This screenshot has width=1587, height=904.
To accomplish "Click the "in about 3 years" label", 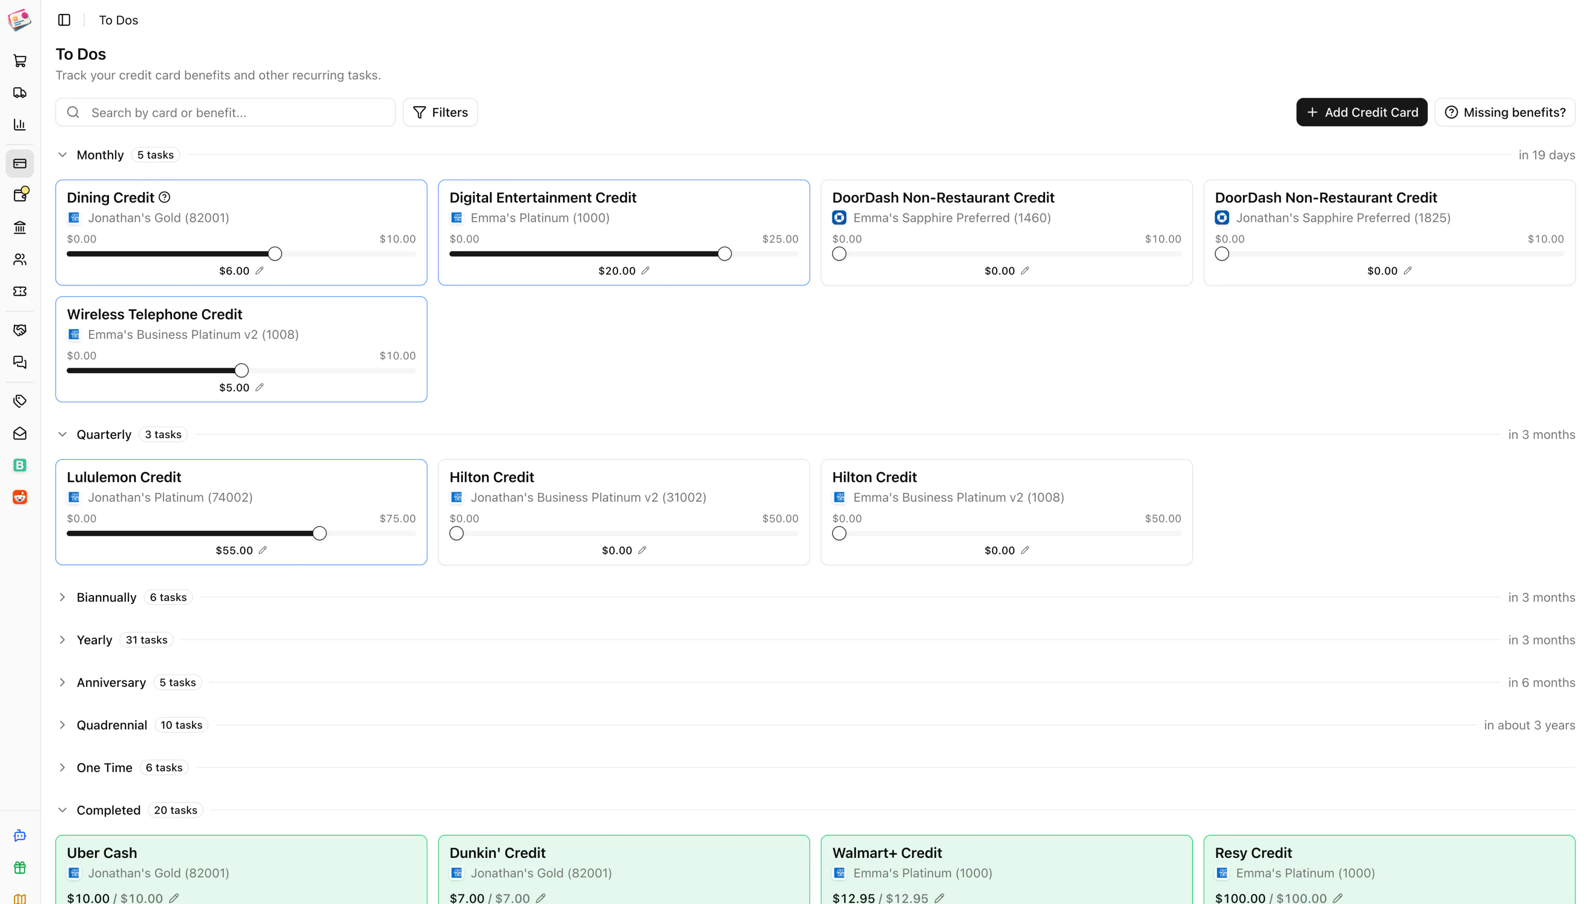I will coord(1529,725).
